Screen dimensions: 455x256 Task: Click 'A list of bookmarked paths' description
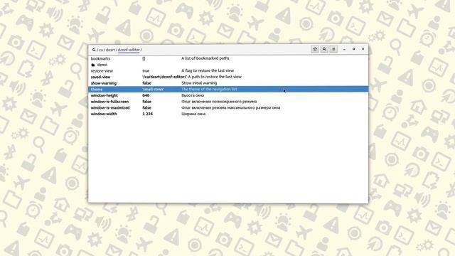click(205, 58)
